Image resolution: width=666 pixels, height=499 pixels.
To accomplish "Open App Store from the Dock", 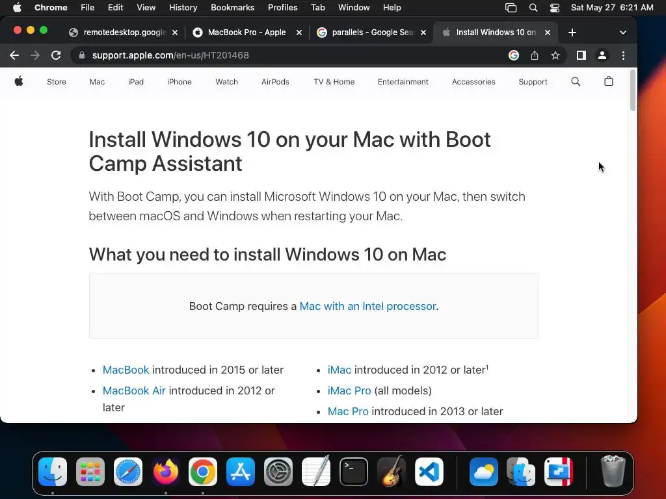I will pyautogui.click(x=241, y=472).
